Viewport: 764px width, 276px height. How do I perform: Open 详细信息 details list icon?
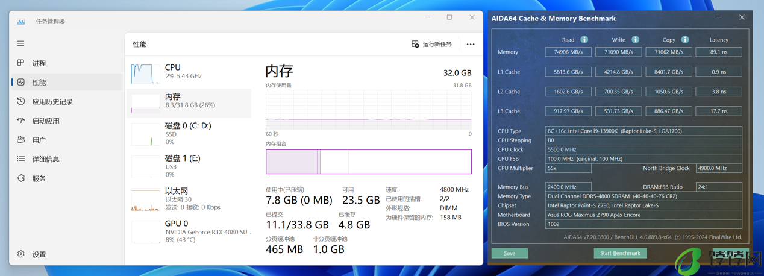tap(21, 159)
